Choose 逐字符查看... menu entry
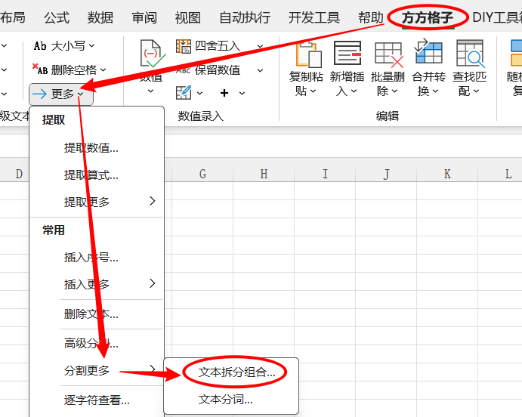This screenshot has width=522, height=417. [x=97, y=400]
